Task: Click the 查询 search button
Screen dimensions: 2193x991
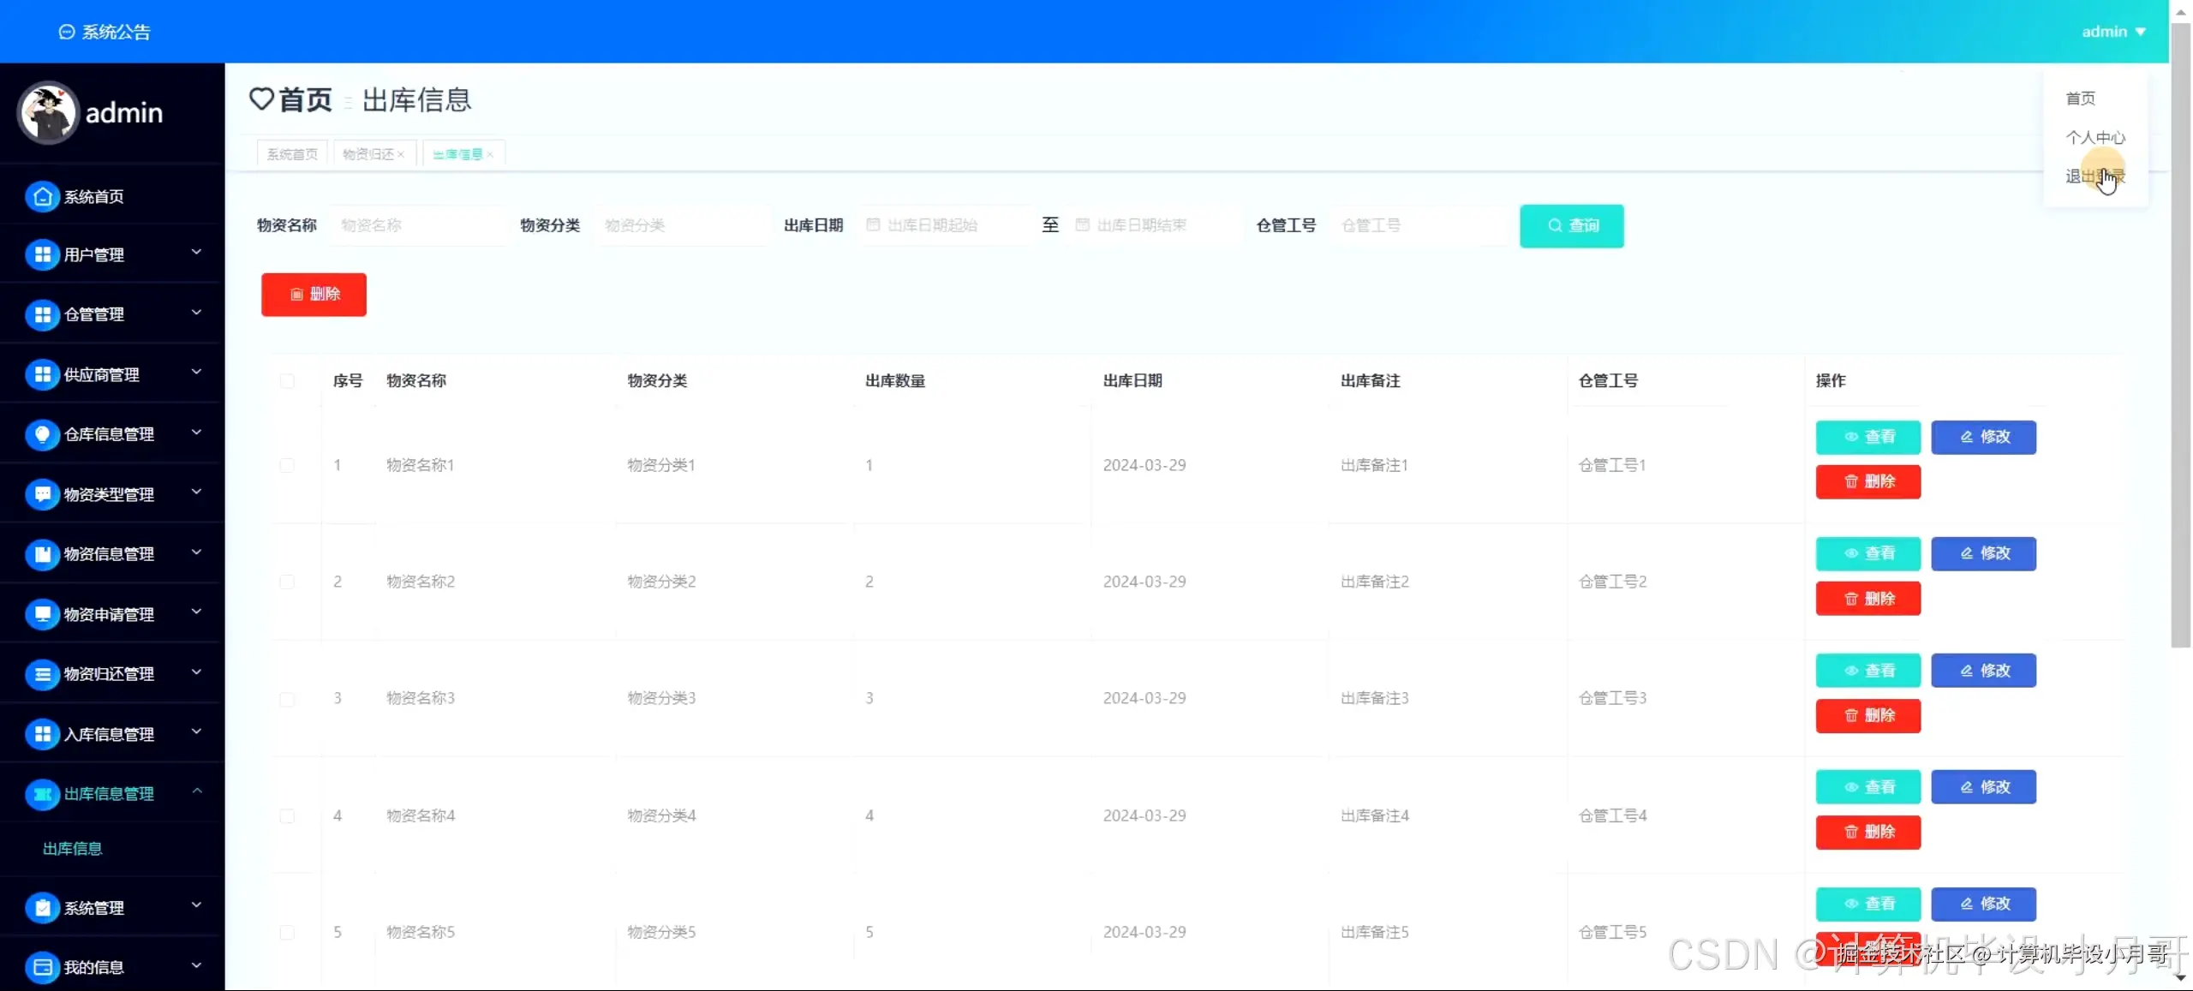Action: point(1571,225)
